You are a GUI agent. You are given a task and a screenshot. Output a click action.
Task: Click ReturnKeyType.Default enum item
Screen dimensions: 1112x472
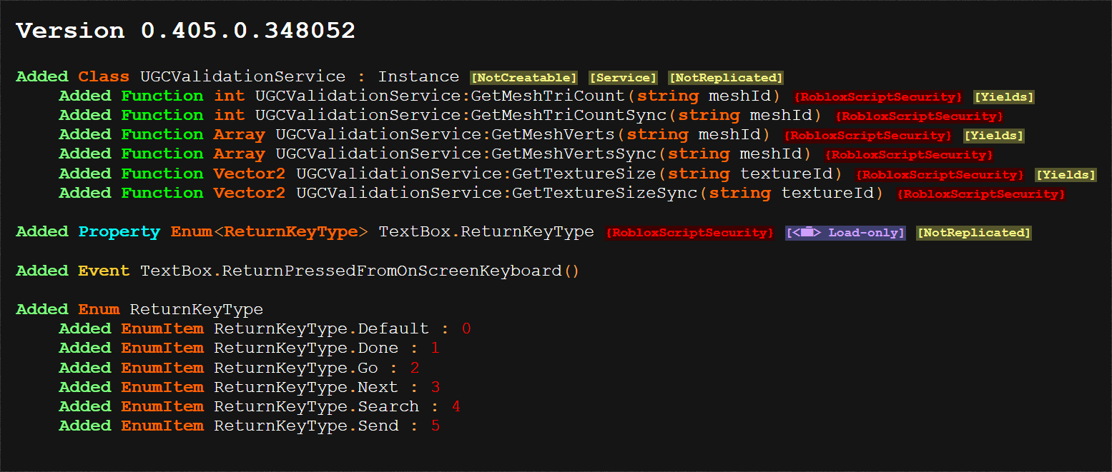[x=322, y=328]
